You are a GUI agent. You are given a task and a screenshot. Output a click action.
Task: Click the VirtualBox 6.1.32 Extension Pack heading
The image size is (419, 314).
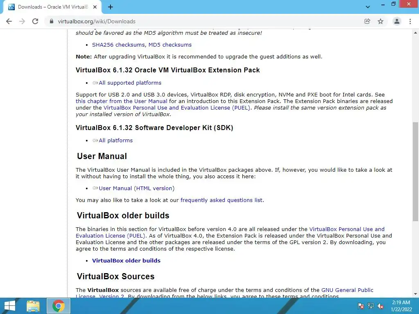point(167,70)
